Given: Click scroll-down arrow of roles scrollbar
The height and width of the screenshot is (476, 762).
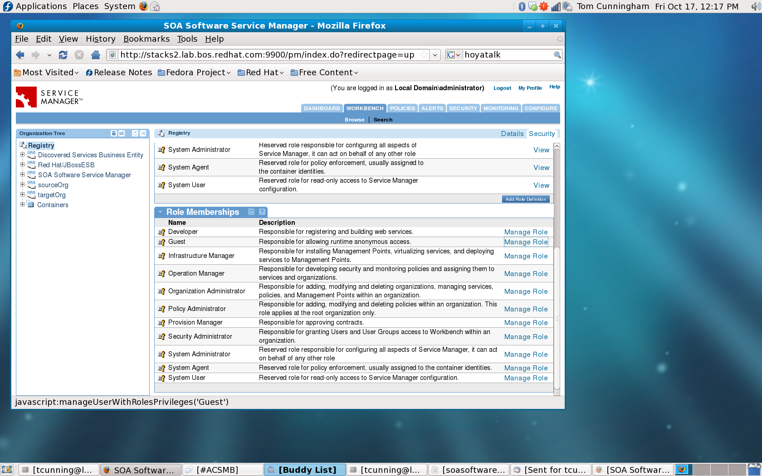Looking at the screenshot, I should [x=557, y=393].
